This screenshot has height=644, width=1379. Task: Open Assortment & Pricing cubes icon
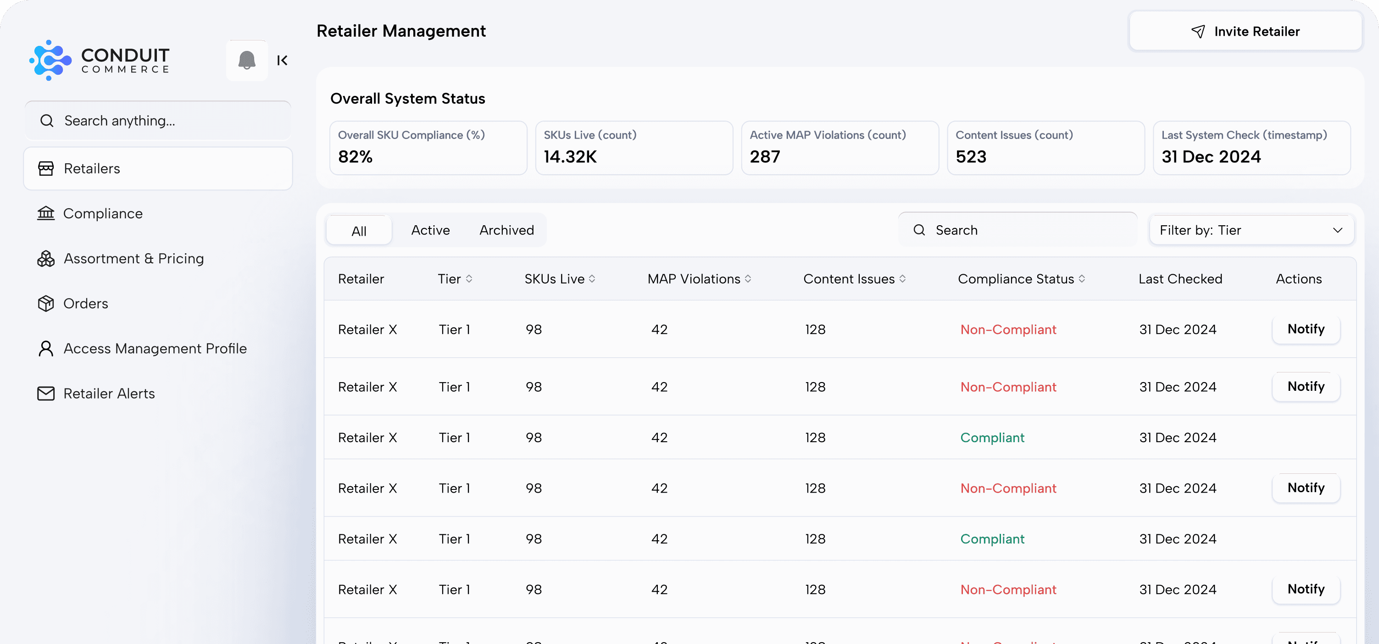click(46, 259)
